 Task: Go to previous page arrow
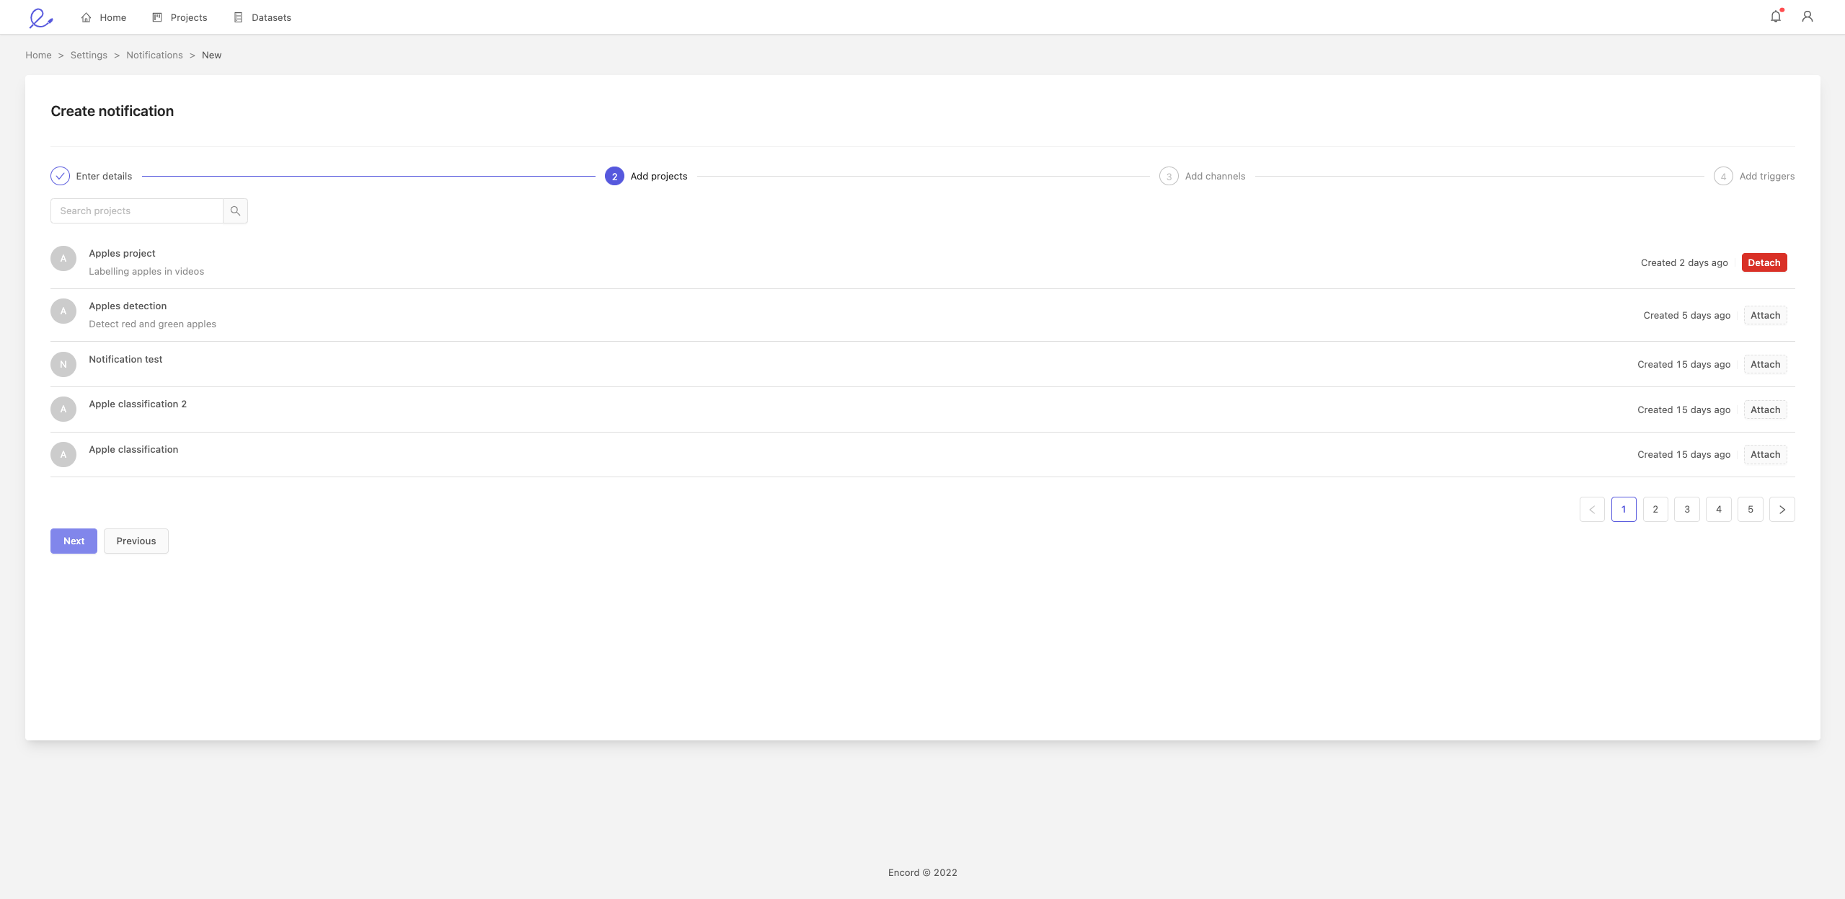click(x=1592, y=509)
